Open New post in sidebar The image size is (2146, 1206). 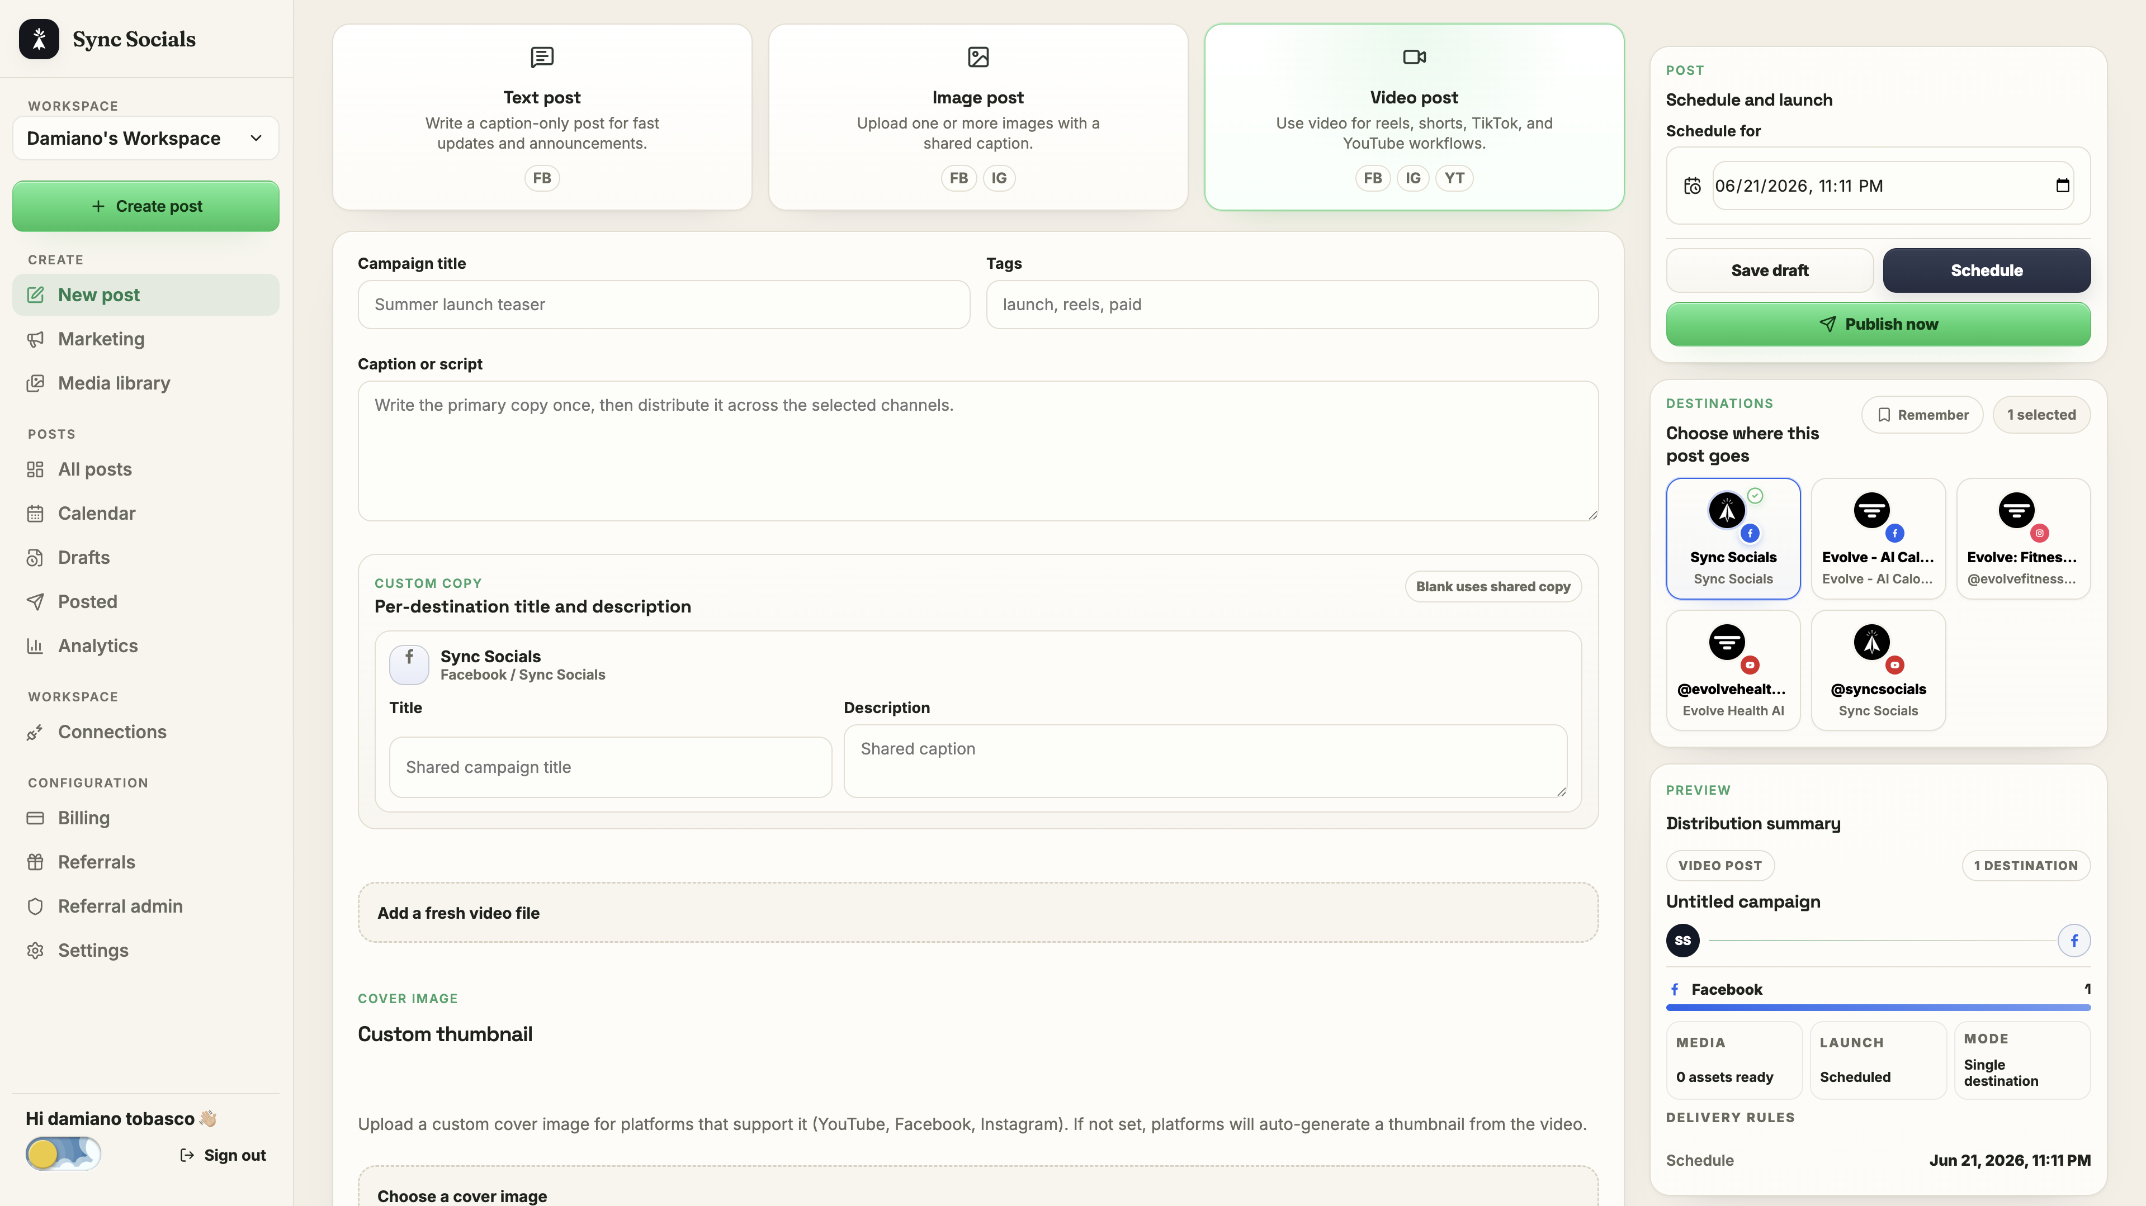pyautogui.click(x=146, y=295)
